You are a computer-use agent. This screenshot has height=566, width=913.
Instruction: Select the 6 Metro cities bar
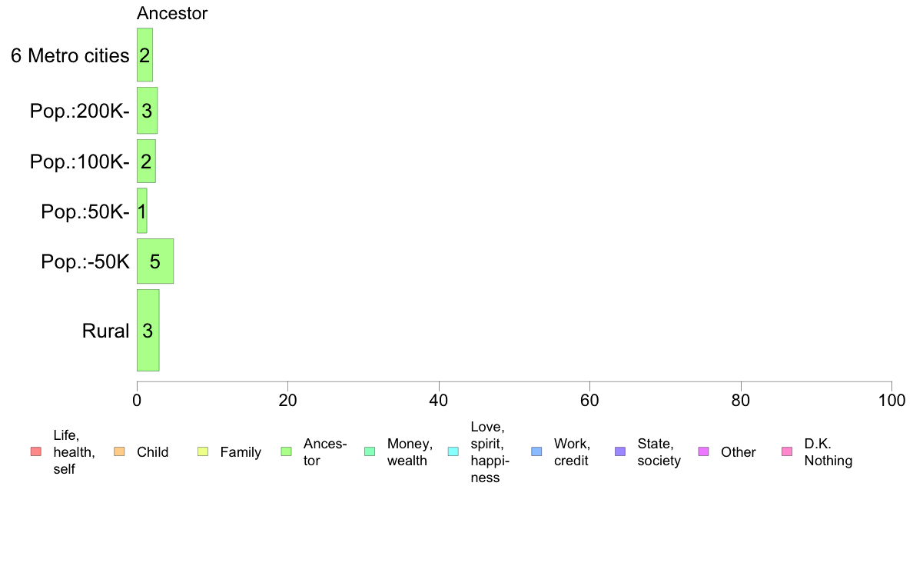coord(144,55)
